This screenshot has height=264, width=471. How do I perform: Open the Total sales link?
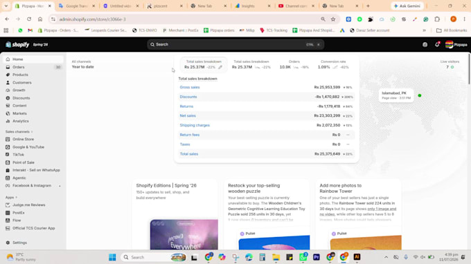tap(189, 154)
